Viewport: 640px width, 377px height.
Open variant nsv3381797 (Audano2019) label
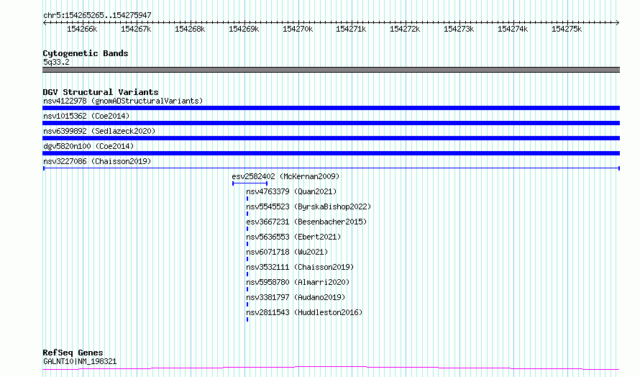tap(296, 297)
